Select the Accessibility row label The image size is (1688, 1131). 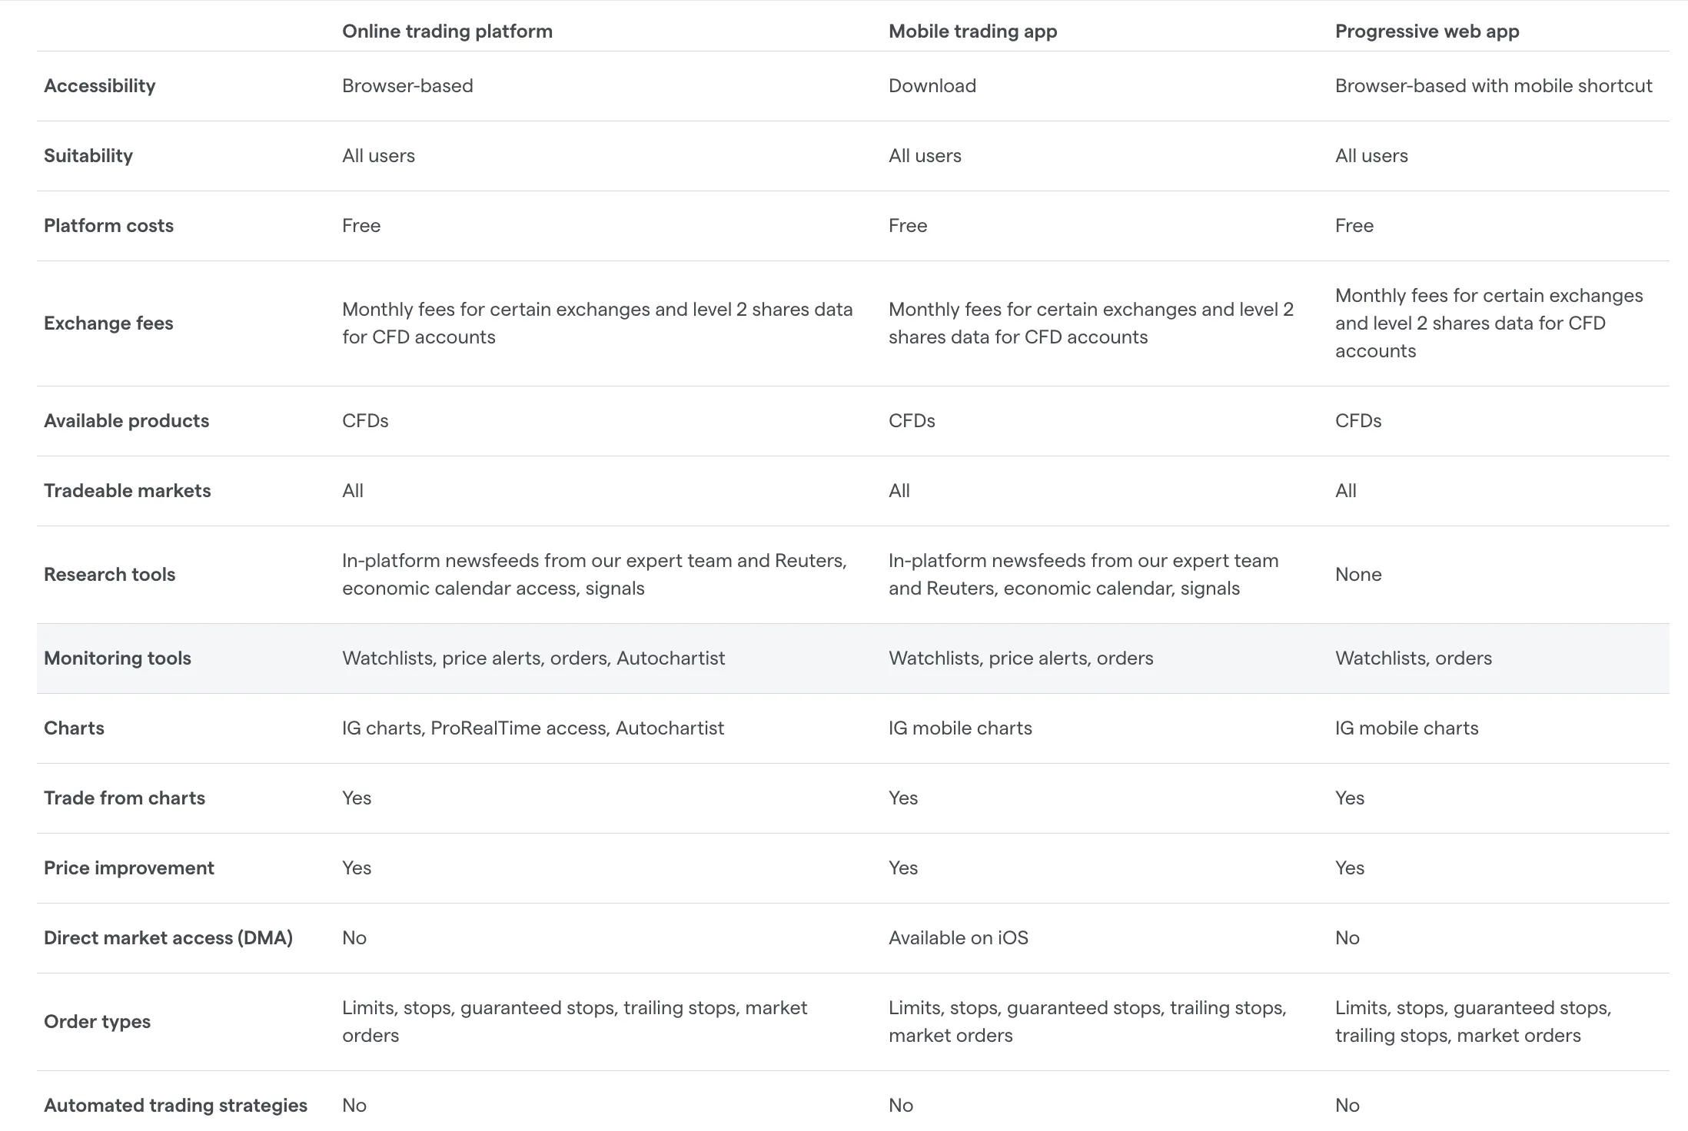click(x=99, y=86)
